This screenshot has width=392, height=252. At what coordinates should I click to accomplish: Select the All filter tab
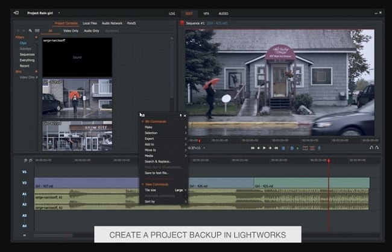pyautogui.click(x=50, y=31)
